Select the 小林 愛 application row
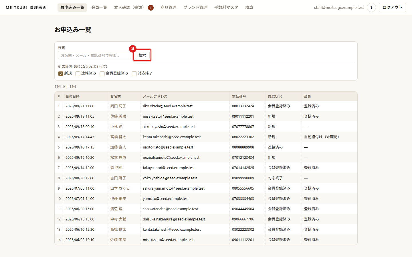This screenshot has height=257, width=412. point(206,127)
